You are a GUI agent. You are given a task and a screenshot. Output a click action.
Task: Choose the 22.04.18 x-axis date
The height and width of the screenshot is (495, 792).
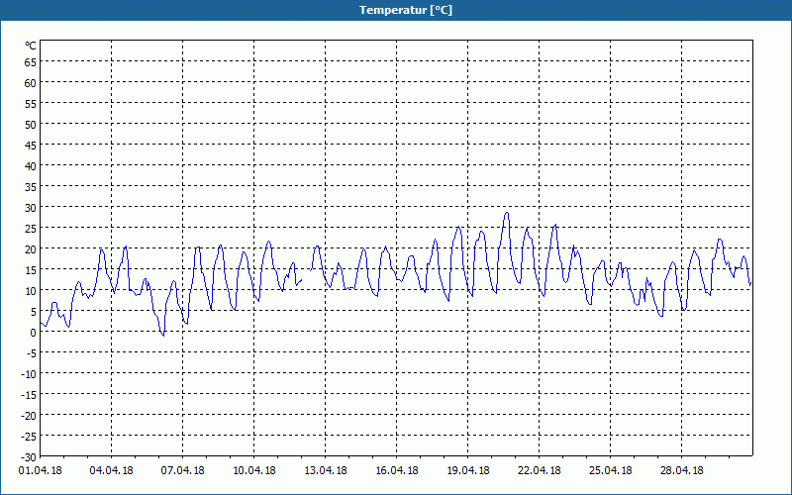[x=540, y=470]
